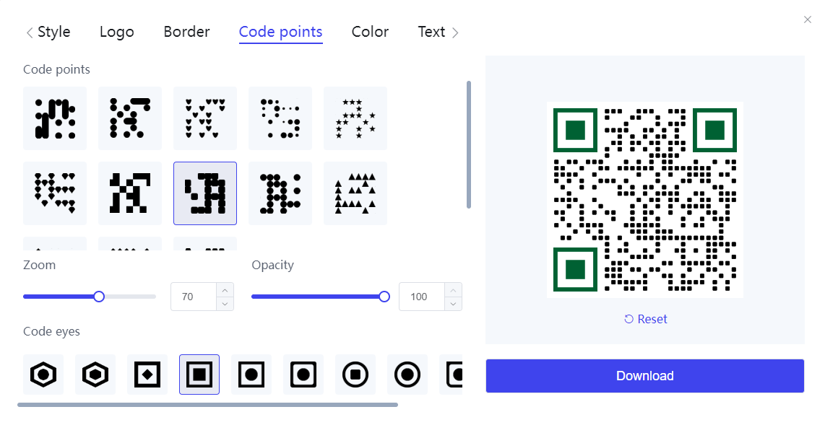Choose the fully circular code eye style
Screen dimensions: 825x438
click(407, 375)
